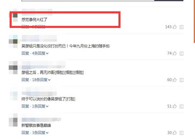Reply to the 吴彦祖只是没化妆 comment
This screenshot has width=195, height=139.
click(25, 53)
